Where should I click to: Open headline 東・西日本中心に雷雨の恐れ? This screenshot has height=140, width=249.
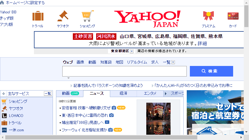[x=85, y=115]
